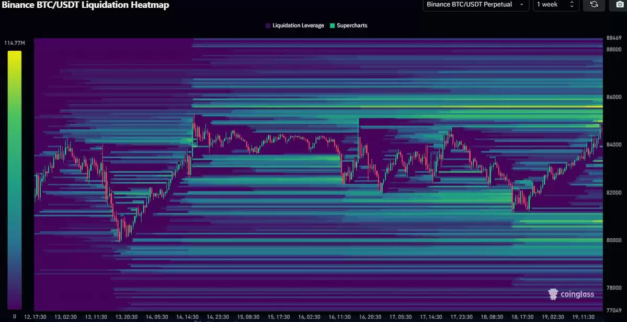Click the 88469 top price label
The height and width of the screenshot is (322, 627).
tap(614, 38)
